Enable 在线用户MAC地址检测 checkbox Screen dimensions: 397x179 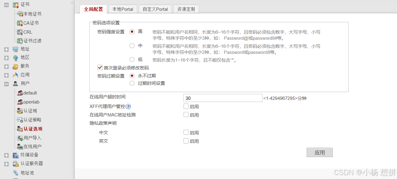(186, 115)
